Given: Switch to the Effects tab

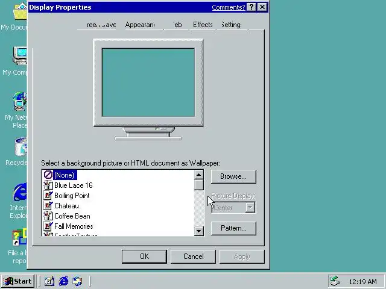Looking at the screenshot, I should [203, 25].
